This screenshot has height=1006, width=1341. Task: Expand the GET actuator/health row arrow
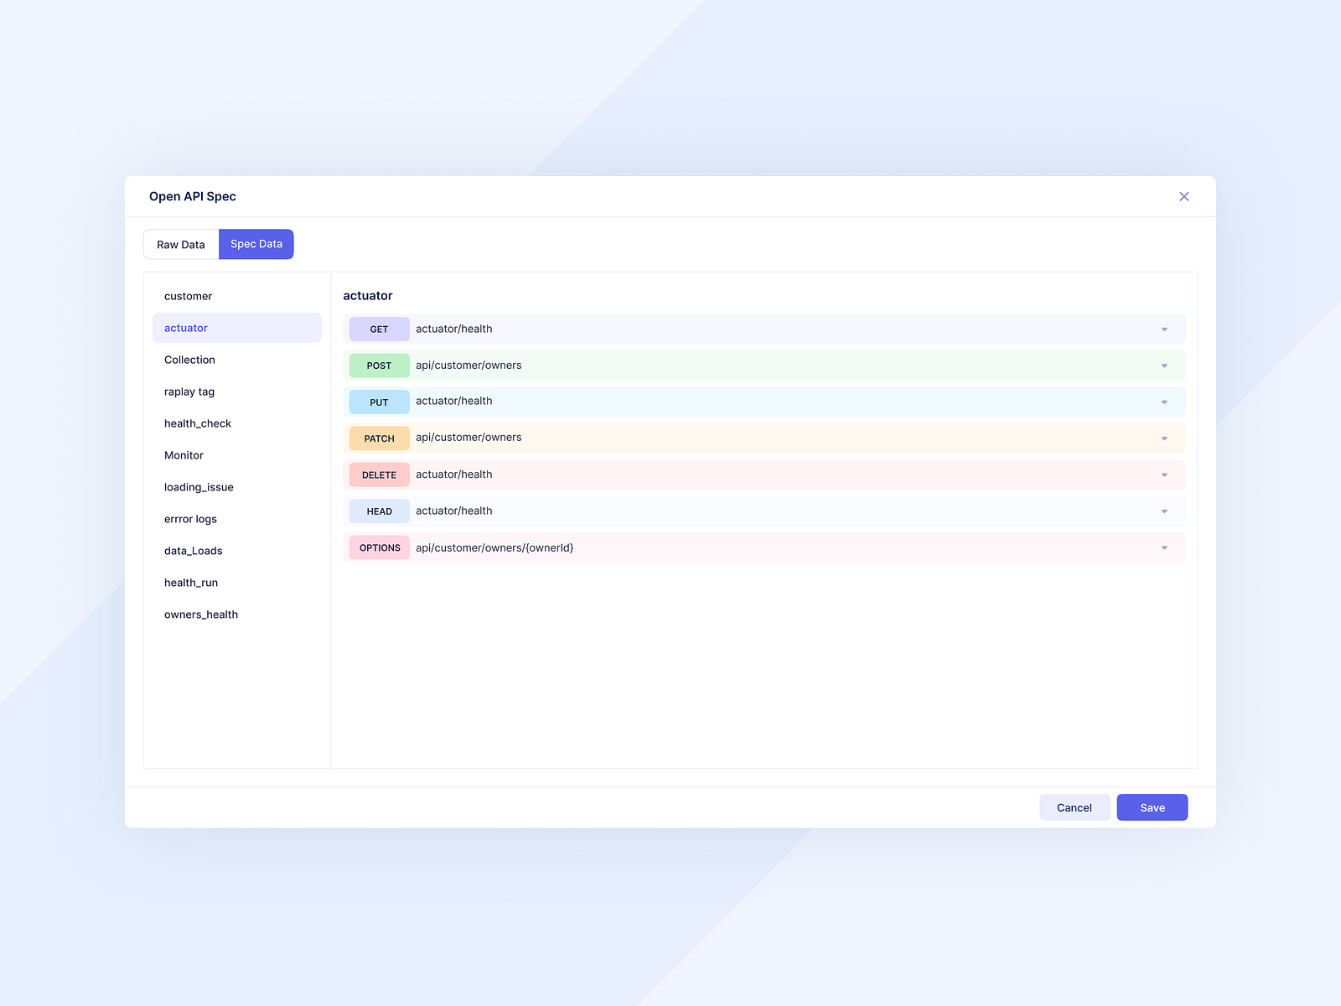pyautogui.click(x=1164, y=329)
